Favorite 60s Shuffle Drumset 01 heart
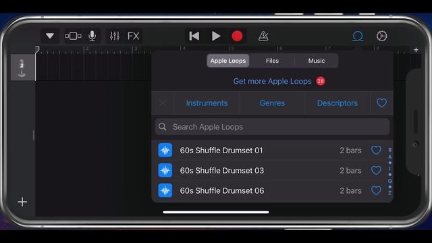Image resolution: width=432 pixels, height=243 pixels. point(376,150)
